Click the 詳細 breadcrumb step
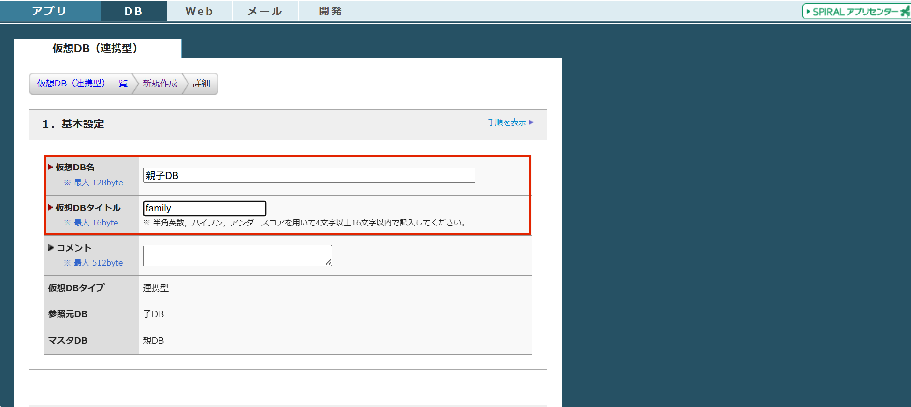The height and width of the screenshot is (407, 911). (x=202, y=83)
